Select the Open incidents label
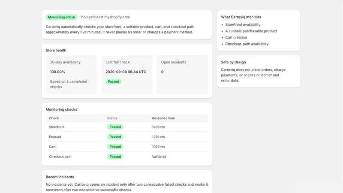This screenshot has width=343, height=193. (174, 62)
